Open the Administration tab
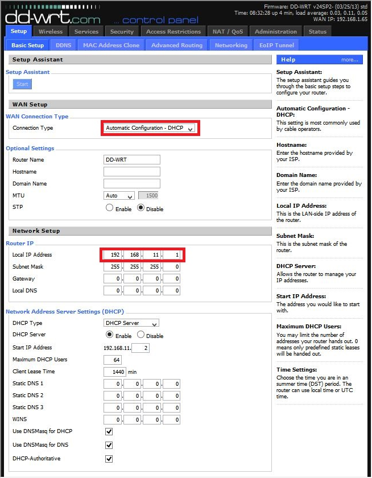The width and height of the screenshot is (372, 478). 276,31
